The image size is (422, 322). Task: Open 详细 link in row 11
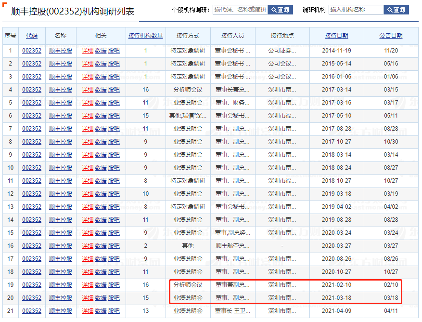[88, 181]
